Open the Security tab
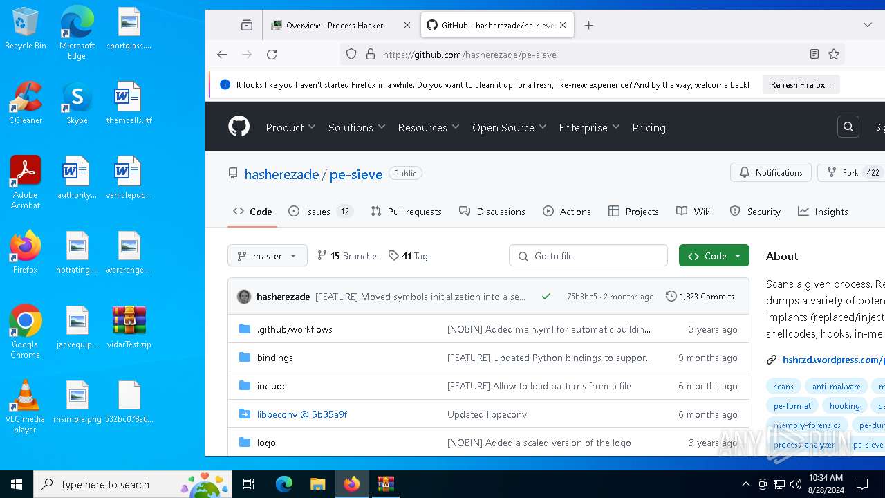 pyautogui.click(x=755, y=212)
